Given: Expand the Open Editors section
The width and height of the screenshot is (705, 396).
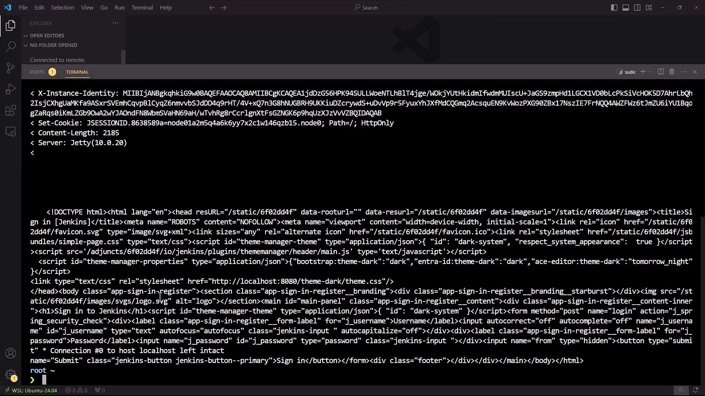Looking at the screenshot, I should click(x=47, y=36).
